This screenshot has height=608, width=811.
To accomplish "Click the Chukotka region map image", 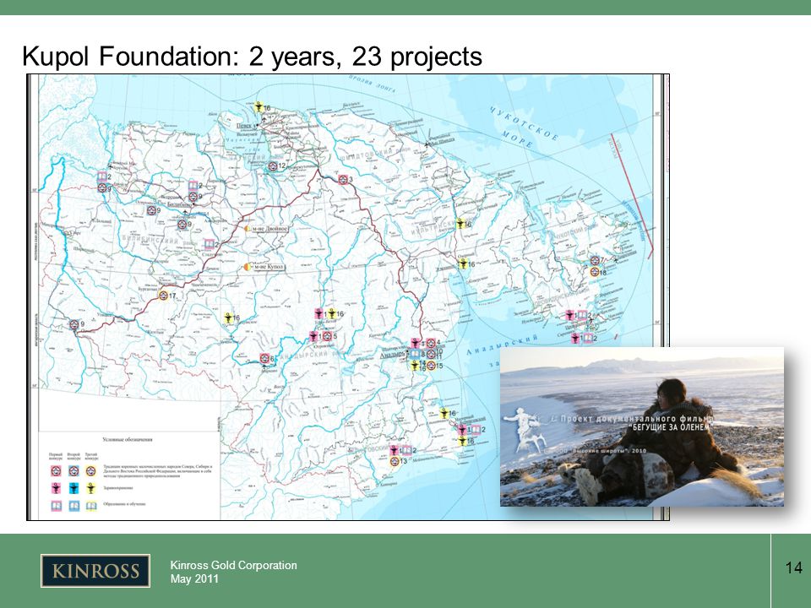I will pyautogui.click(x=348, y=297).
